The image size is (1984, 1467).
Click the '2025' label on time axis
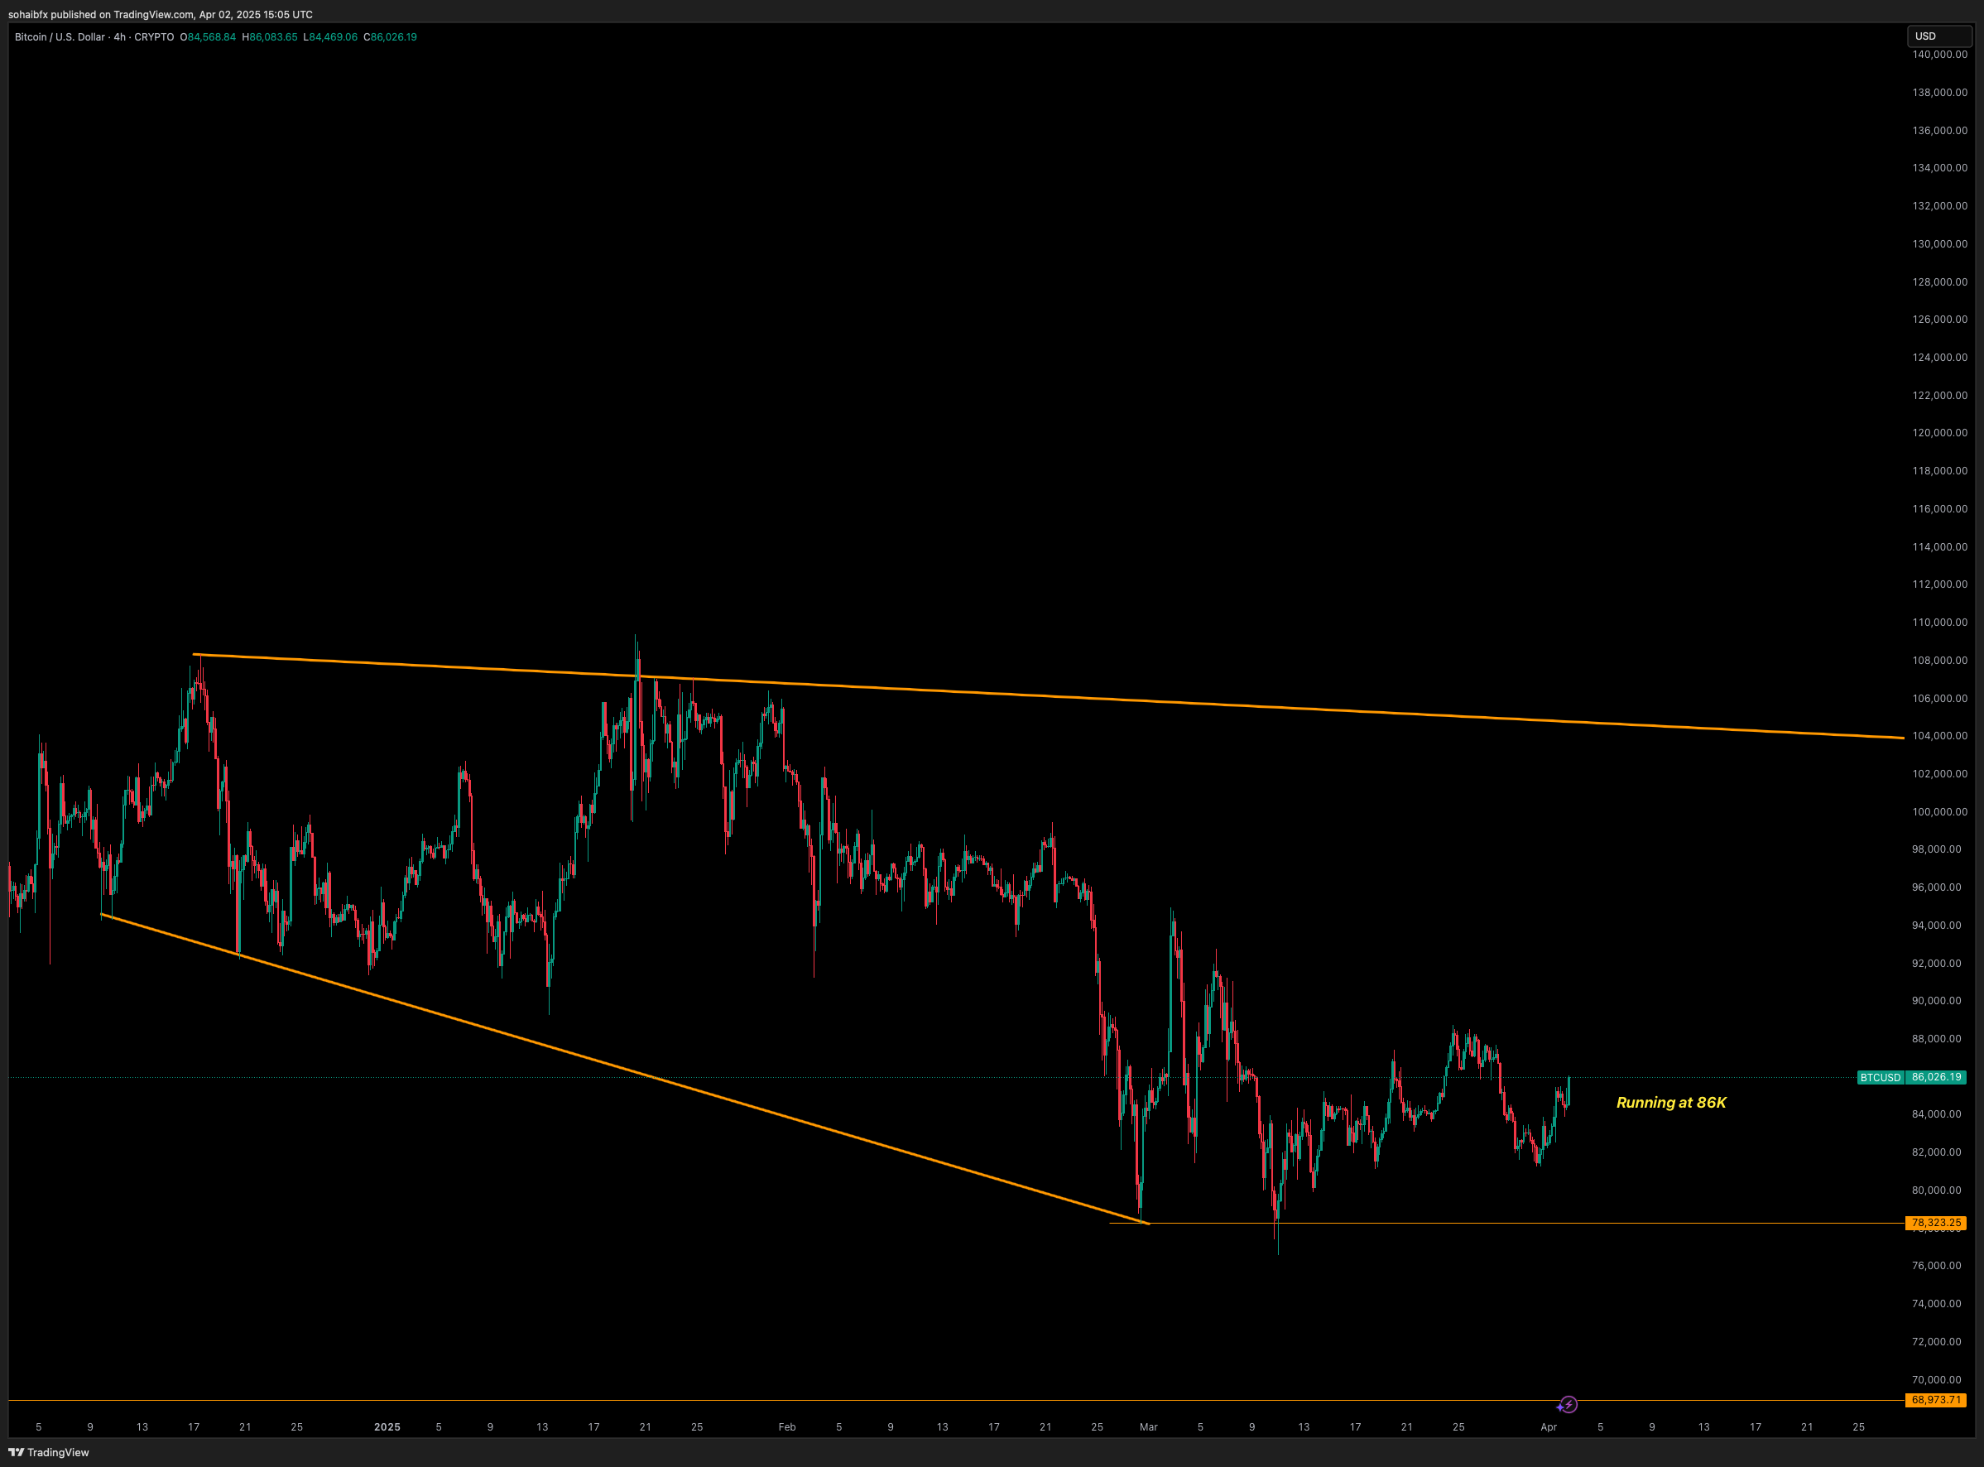click(387, 1427)
